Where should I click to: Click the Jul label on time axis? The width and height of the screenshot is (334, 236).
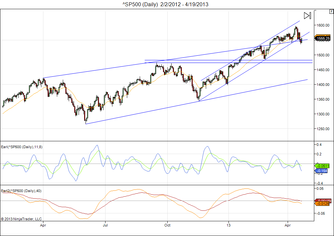pos(106,226)
